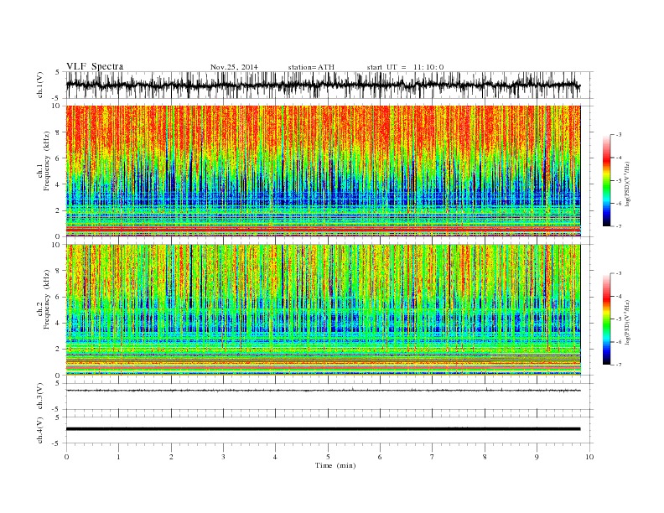
Task: Click the "3" minute time axis tick label
Action: 223,457
